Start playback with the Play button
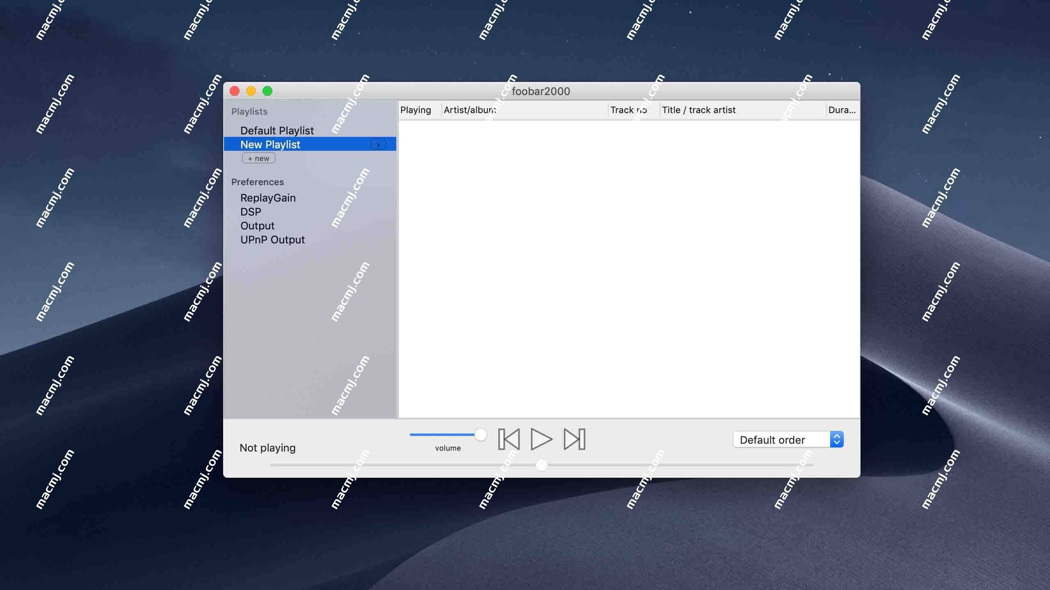Viewport: 1050px width, 590px height. point(541,439)
